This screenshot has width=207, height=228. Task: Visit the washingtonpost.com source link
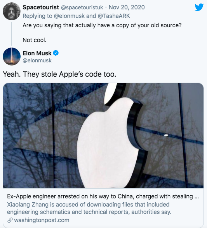tap(42, 220)
